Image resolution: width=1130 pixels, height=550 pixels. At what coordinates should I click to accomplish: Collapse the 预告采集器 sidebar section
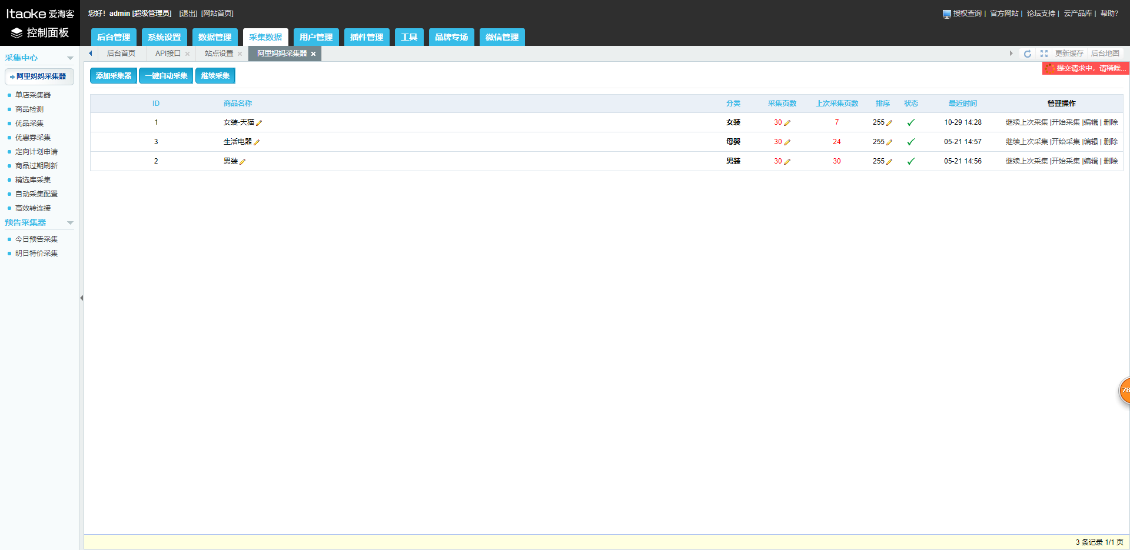(x=70, y=223)
